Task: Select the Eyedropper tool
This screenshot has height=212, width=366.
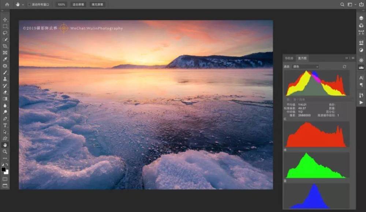Action: tap(5, 59)
